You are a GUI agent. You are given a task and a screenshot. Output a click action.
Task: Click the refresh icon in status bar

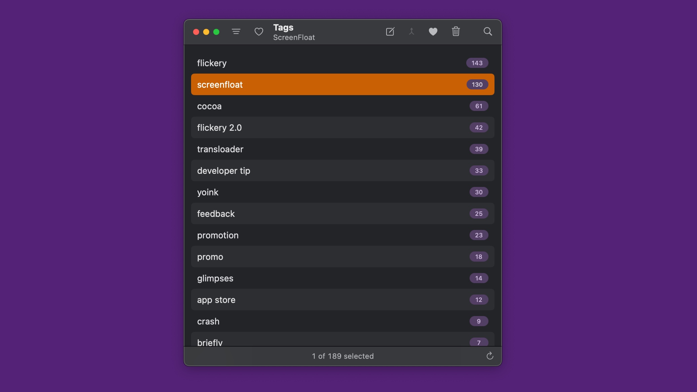tap(490, 356)
